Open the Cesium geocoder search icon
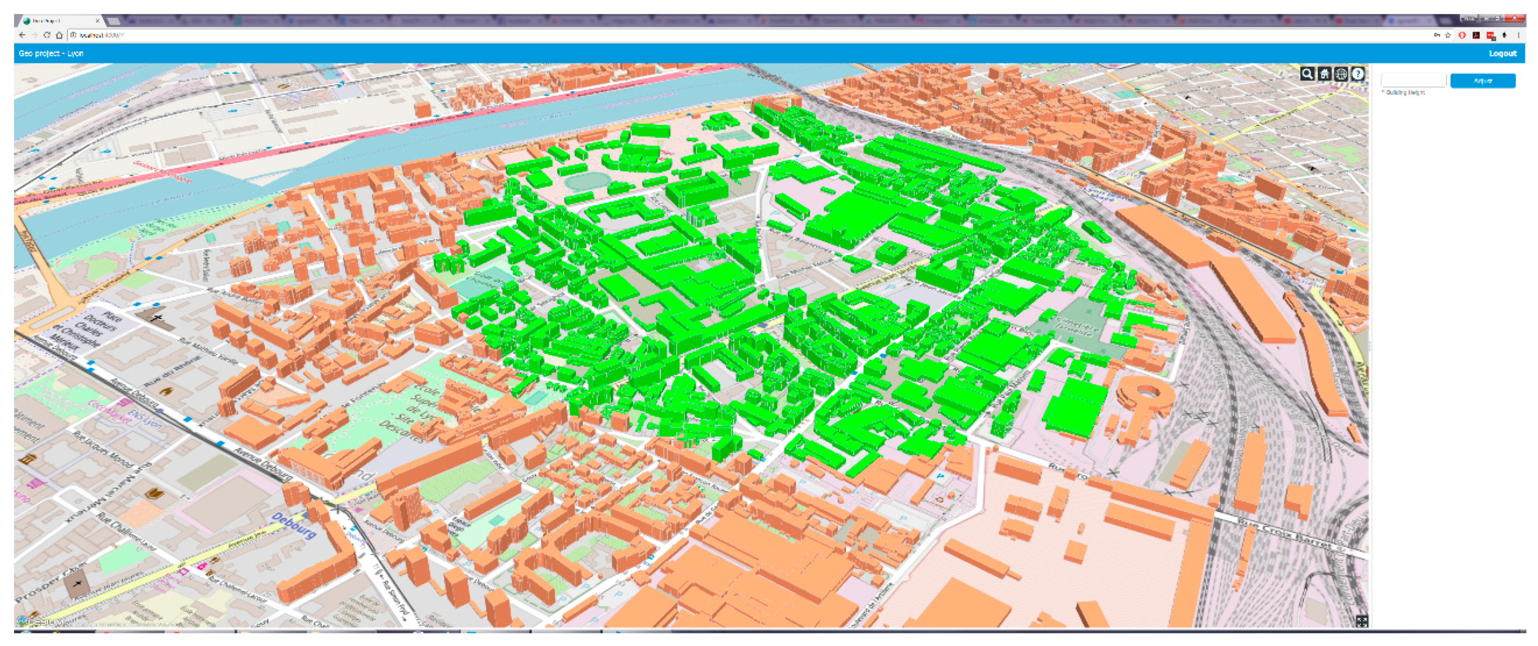Screen dimensions: 1538x646 pos(1307,74)
